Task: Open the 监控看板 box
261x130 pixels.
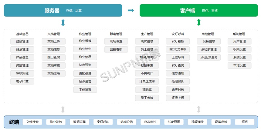Action: [x=116, y=49]
